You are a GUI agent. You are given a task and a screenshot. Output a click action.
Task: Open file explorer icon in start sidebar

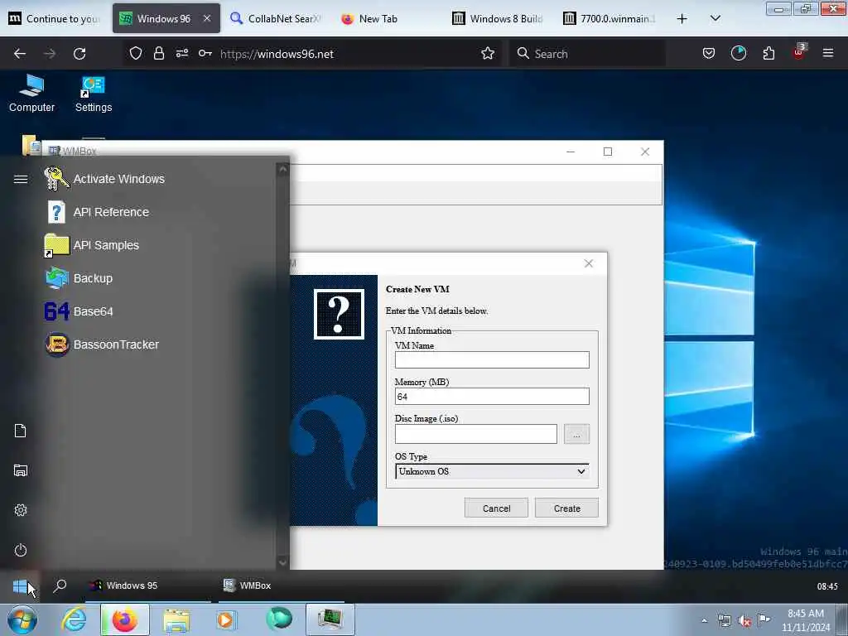(x=21, y=470)
